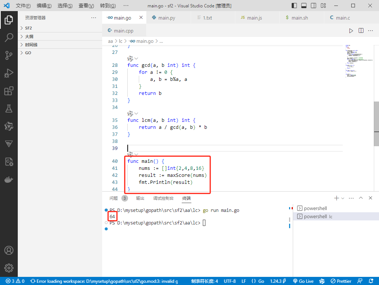The image size is (379, 285).
Task: Open terminal panel More Actions ellipsis
Action: pos(351,198)
